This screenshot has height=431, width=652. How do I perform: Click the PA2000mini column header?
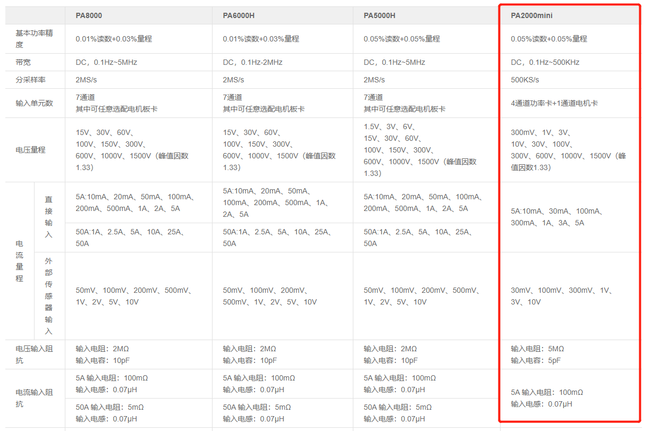(532, 15)
